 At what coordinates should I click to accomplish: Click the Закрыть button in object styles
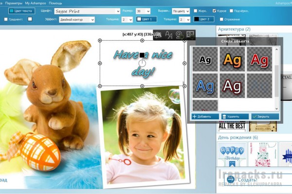click(265, 116)
